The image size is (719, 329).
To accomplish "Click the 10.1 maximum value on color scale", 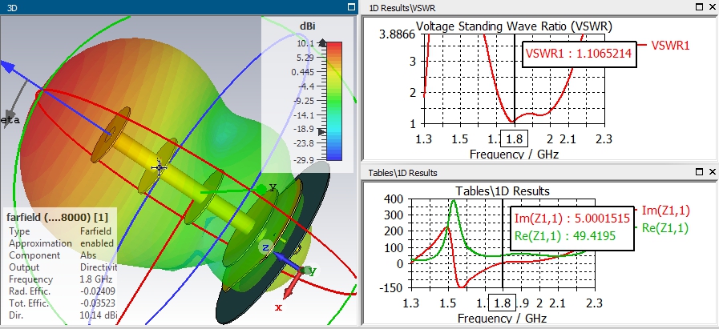I will (x=305, y=43).
